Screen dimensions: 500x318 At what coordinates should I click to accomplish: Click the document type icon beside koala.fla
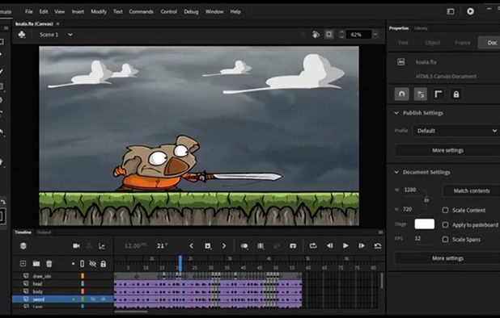point(401,61)
